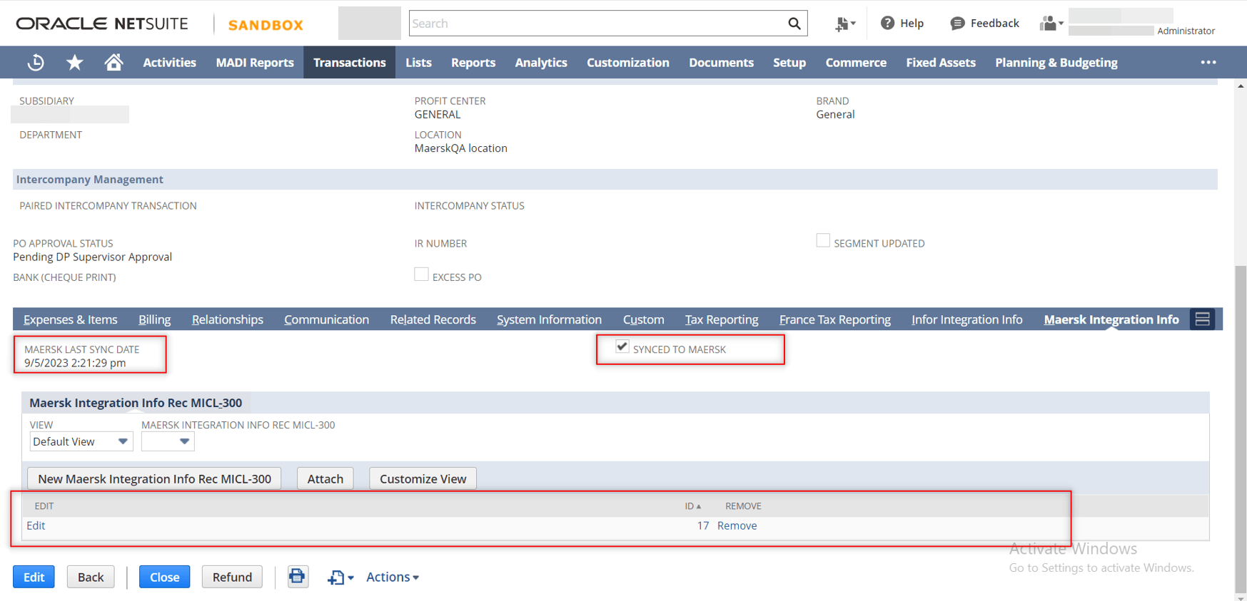Click the 9/5/2023 2:21:29 pm sync date
The image size is (1247, 601).
(x=75, y=363)
